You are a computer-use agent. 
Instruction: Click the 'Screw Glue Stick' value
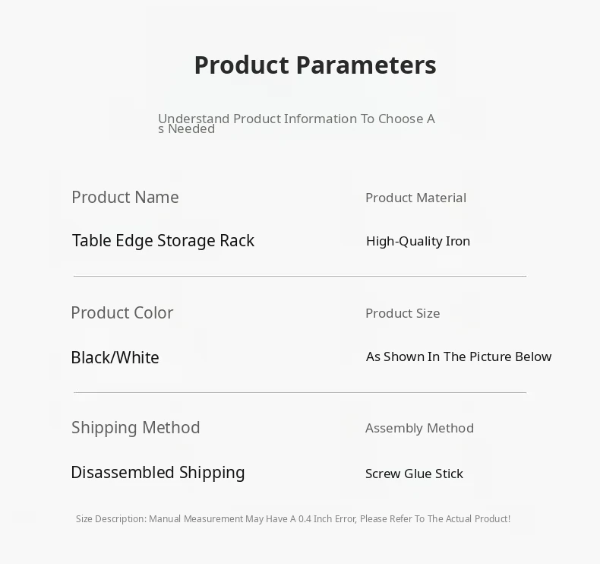[414, 474]
